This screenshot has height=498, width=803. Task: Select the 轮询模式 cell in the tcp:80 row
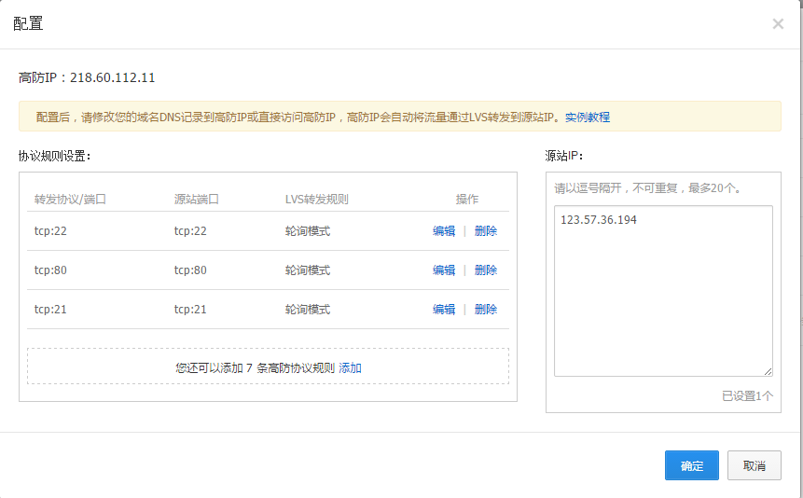[308, 270]
